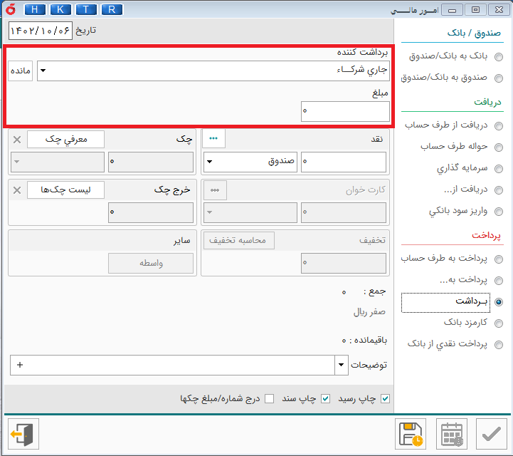Viewport: 513px width, 456px height.
Task: Select پرداخت به... radio option
Action: coord(499,281)
